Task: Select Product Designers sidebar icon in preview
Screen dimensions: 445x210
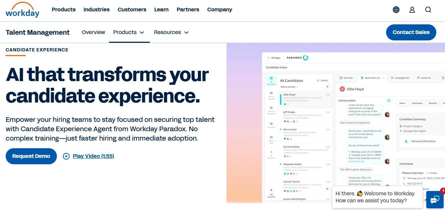Action: click(x=271, y=110)
